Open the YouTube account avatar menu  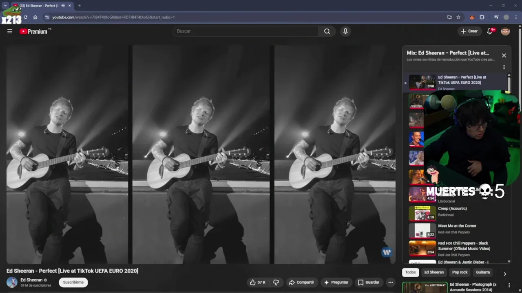(x=505, y=31)
